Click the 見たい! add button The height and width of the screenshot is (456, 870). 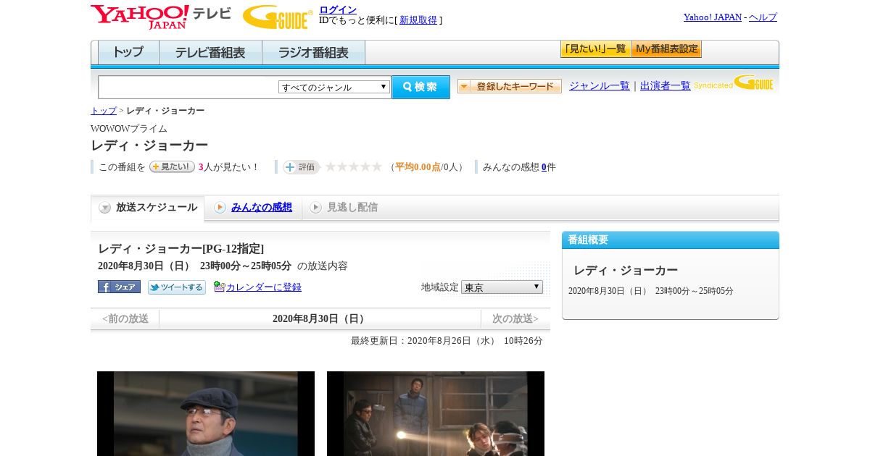point(172,166)
